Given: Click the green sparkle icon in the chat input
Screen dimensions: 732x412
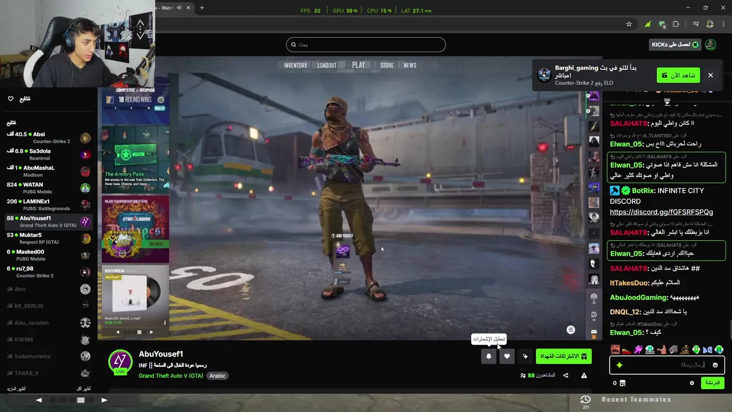Looking at the screenshot, I should point(619,365).
